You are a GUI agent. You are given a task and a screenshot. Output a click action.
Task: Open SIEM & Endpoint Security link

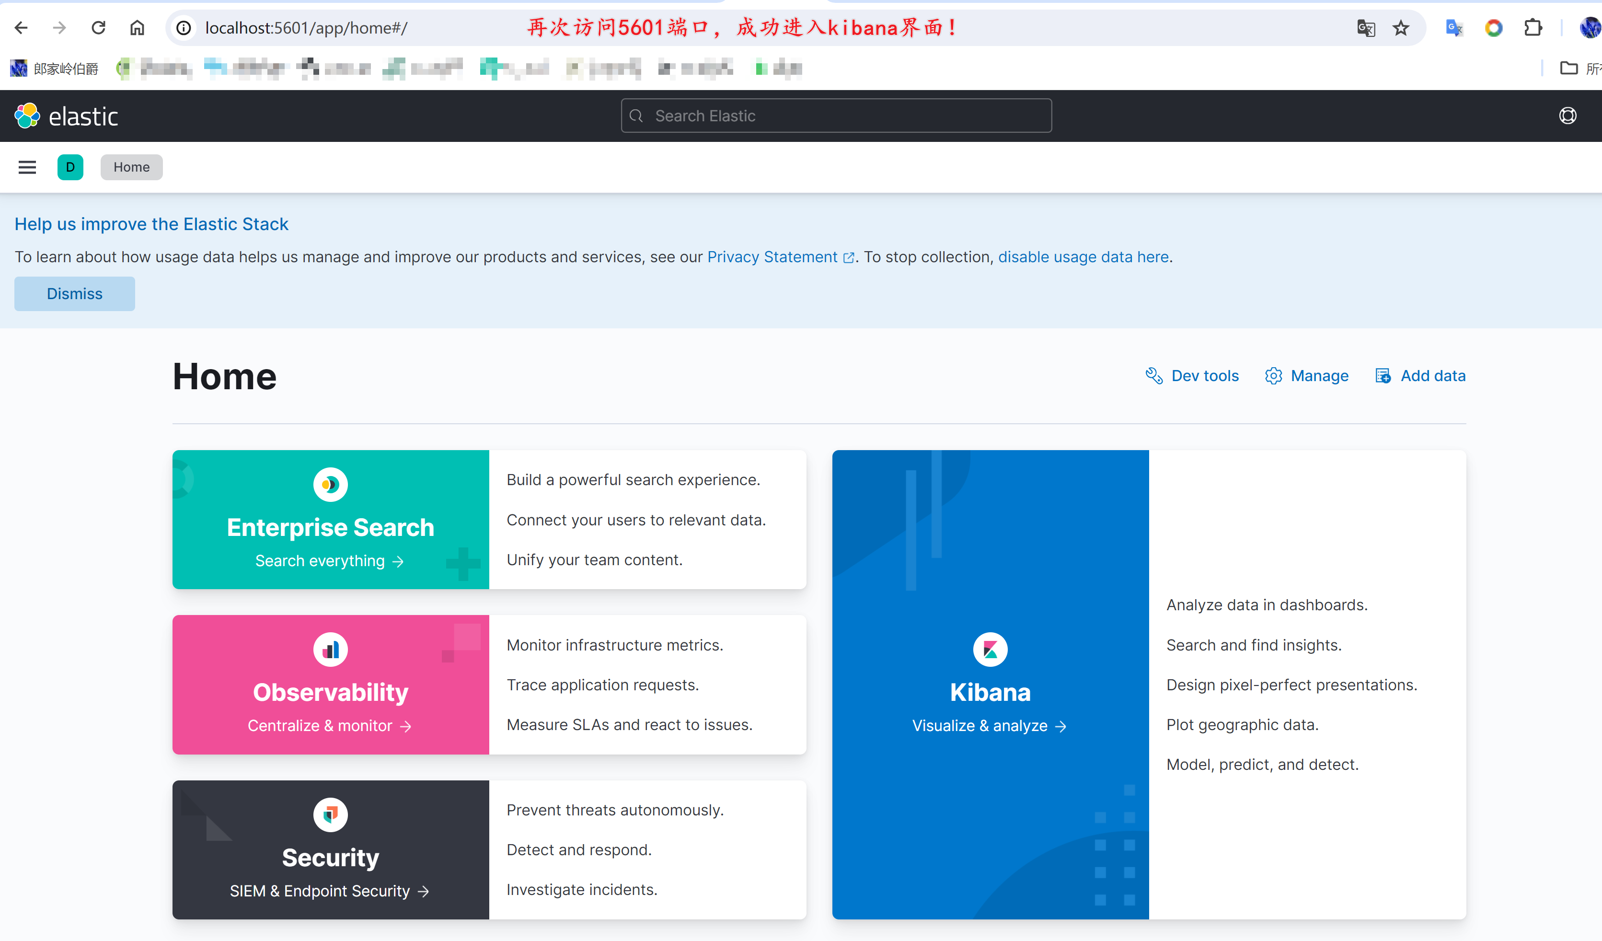[329, 892]
